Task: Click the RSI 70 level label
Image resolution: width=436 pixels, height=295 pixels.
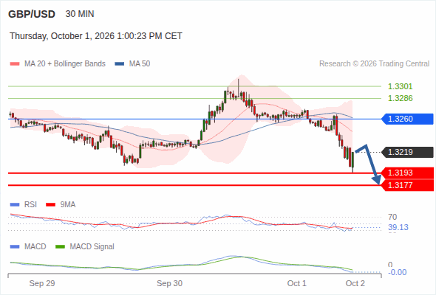Action: [x=392, y=217]
